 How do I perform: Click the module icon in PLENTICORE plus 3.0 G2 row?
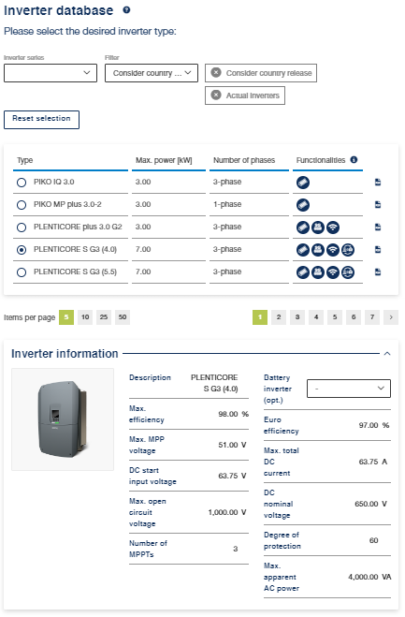(x=303, y=228)
